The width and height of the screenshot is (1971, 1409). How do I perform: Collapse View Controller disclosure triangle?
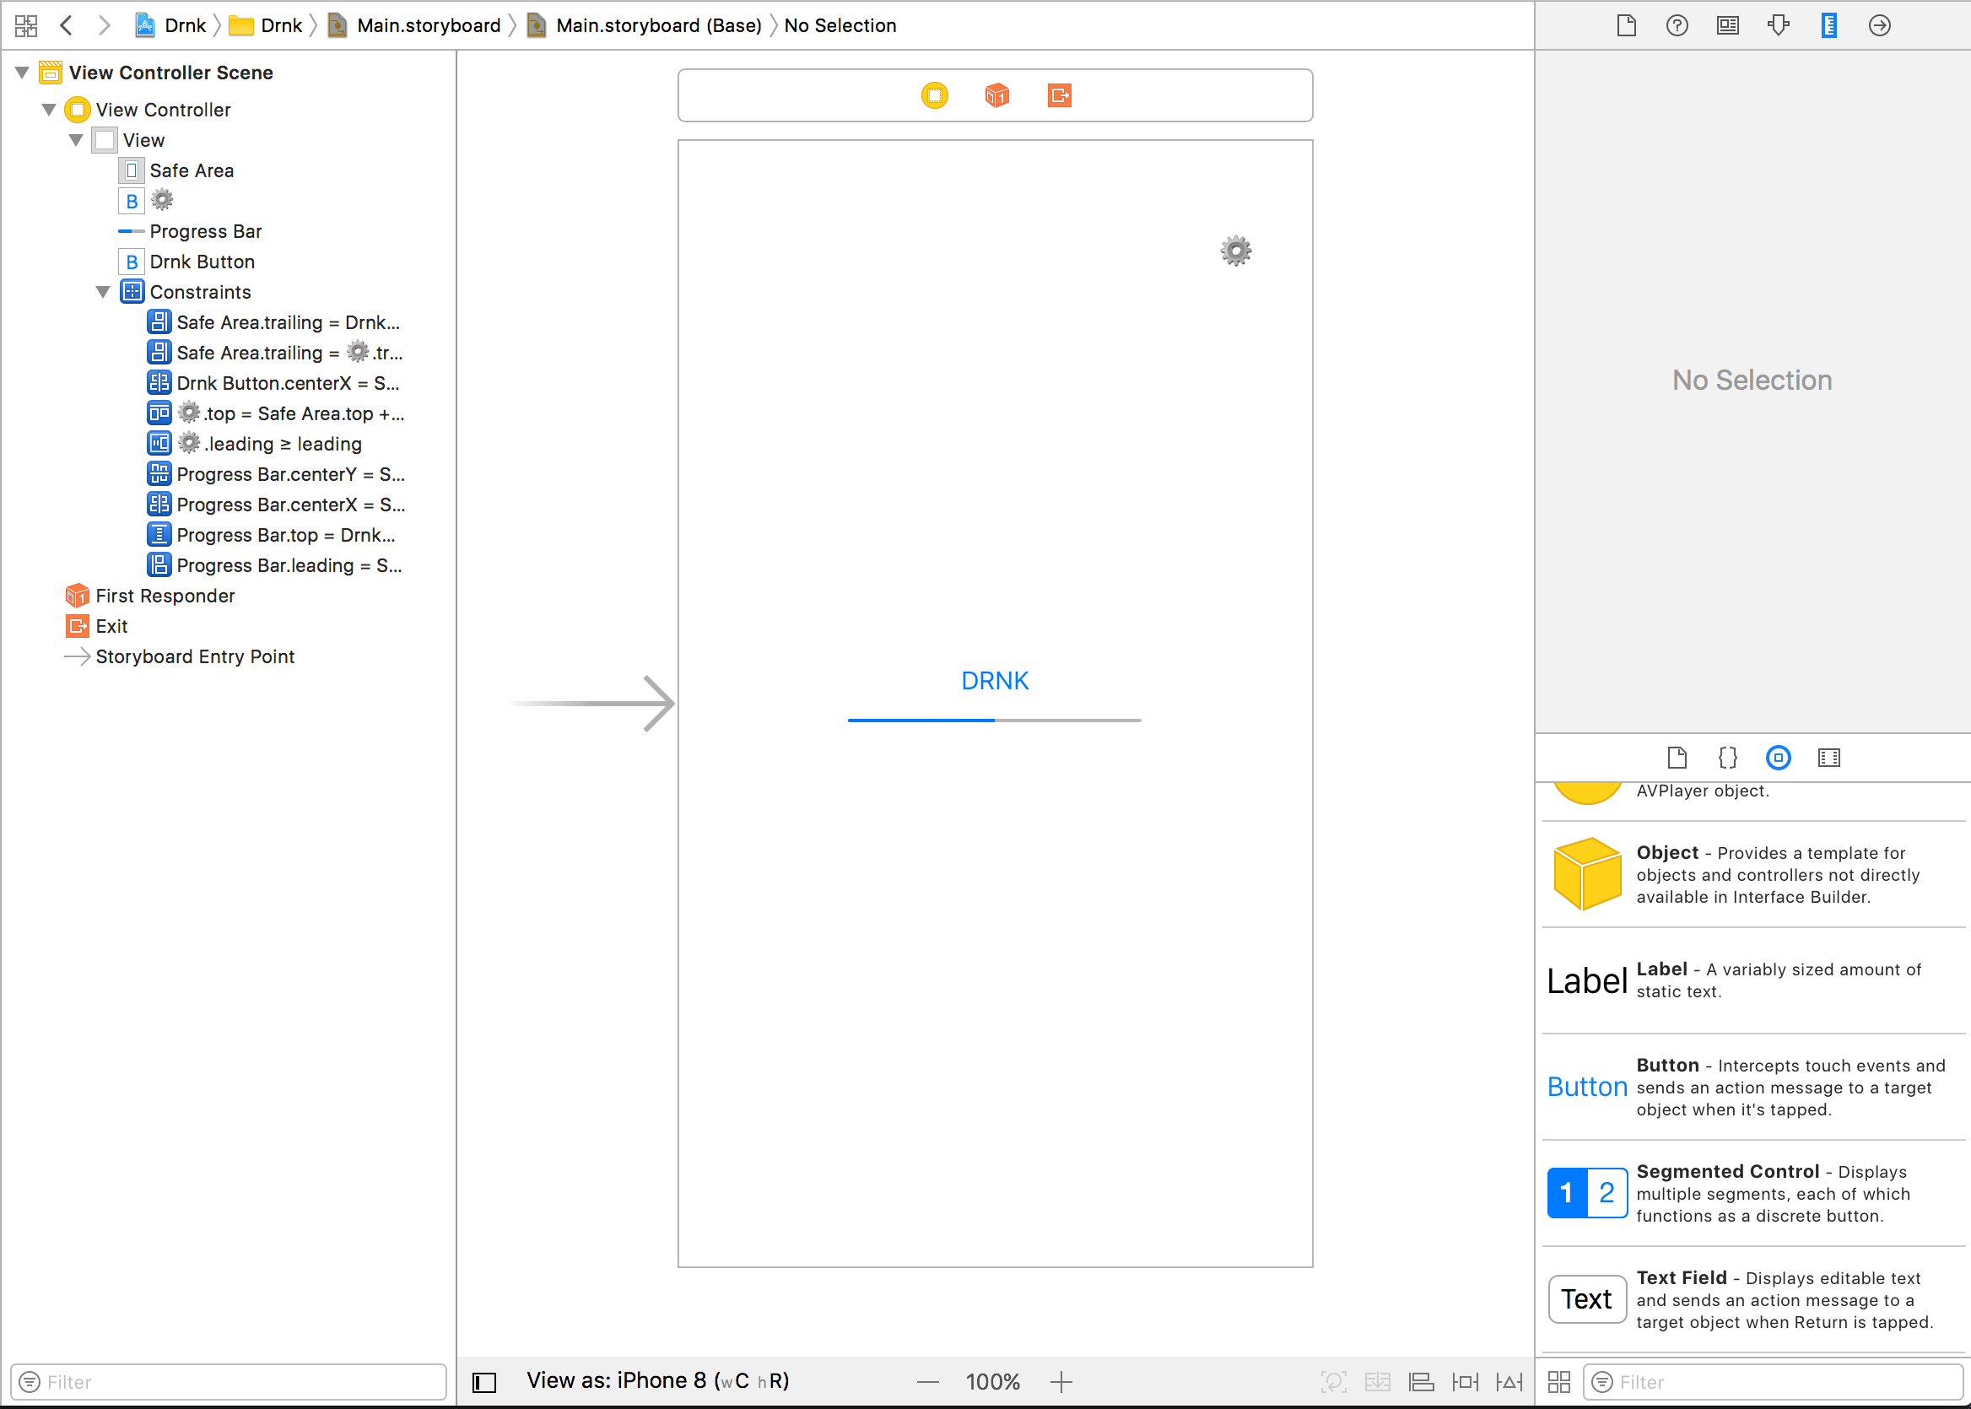coord(50,110)
